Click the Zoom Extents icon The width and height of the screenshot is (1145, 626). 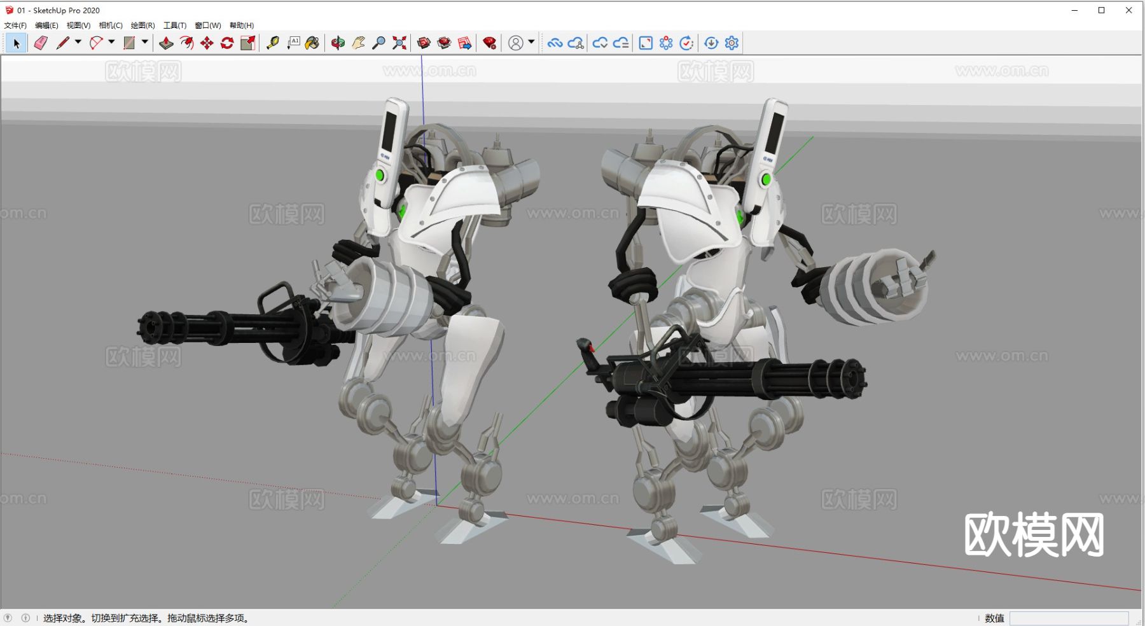(399, 43)
